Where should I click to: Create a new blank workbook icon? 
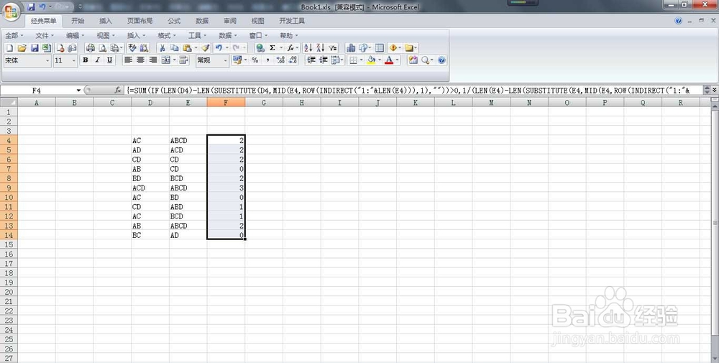click(9, 47)
